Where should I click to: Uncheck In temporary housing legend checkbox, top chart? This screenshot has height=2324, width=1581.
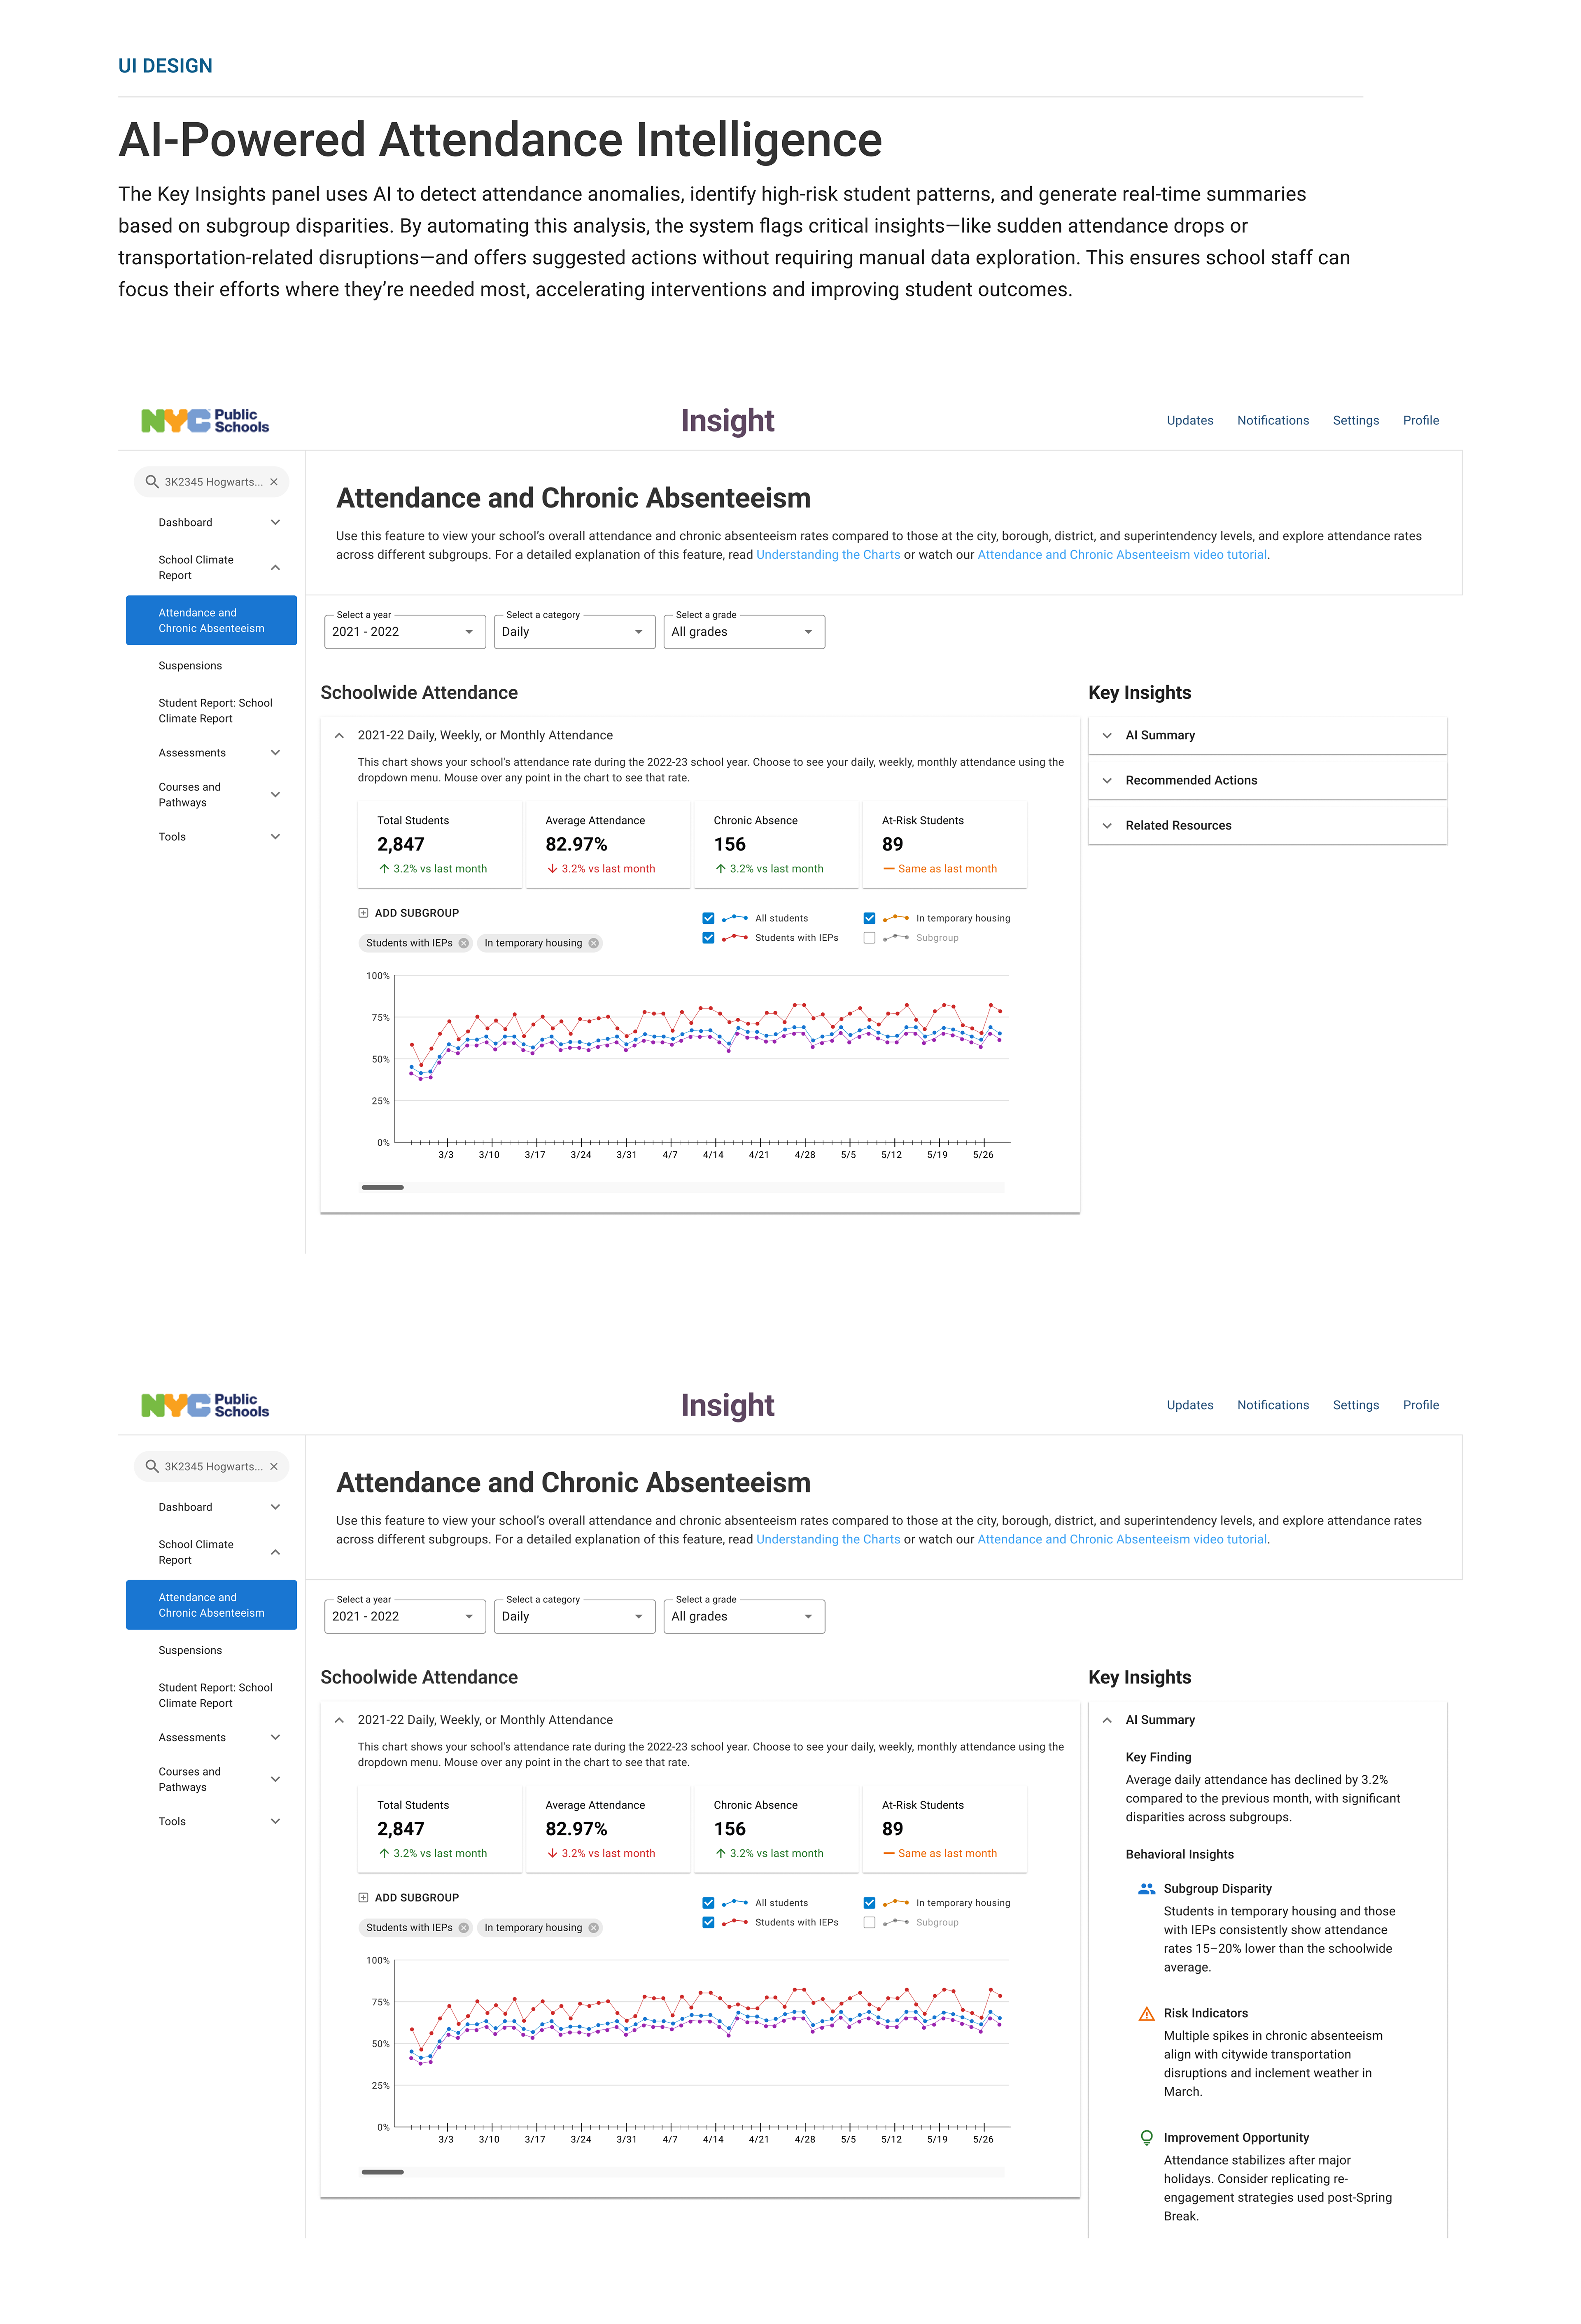(x=869, y=918)
